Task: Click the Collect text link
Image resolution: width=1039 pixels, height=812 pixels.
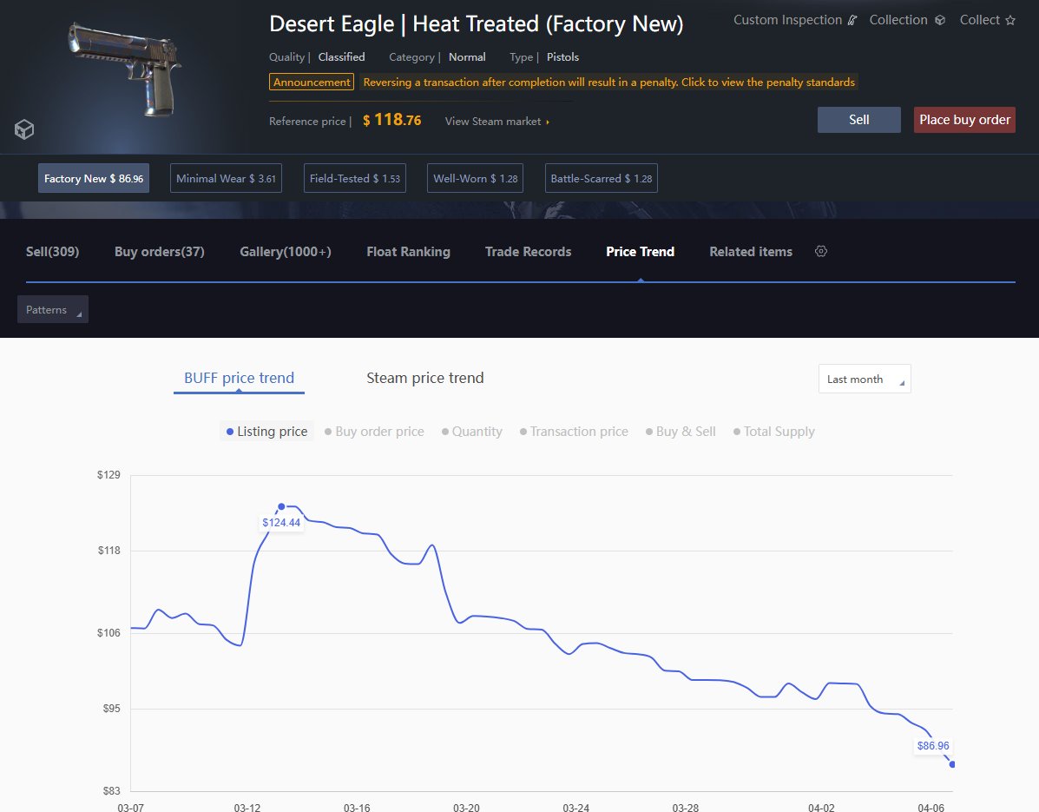Action: click(x=979, y=20)
